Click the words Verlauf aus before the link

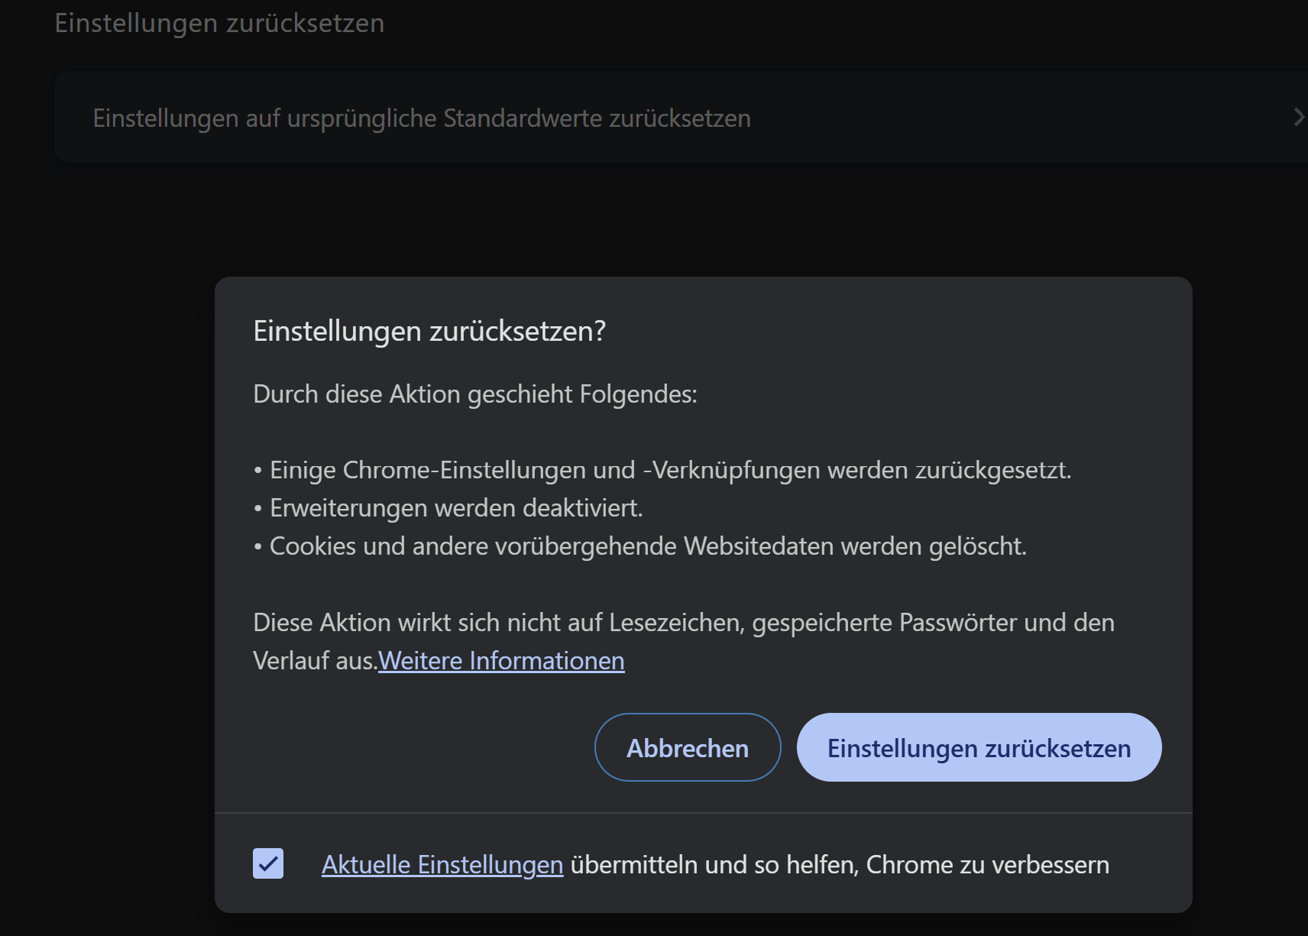coord(313,660)
